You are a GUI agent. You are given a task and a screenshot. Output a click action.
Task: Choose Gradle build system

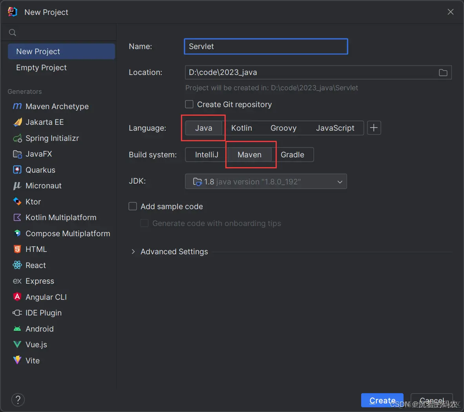tap(292, 155)
